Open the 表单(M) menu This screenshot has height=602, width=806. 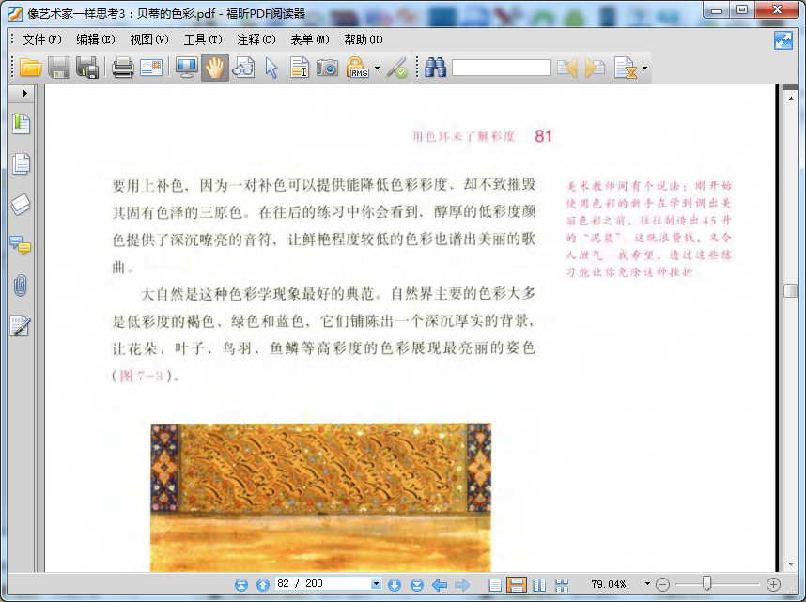coord(310,39)
